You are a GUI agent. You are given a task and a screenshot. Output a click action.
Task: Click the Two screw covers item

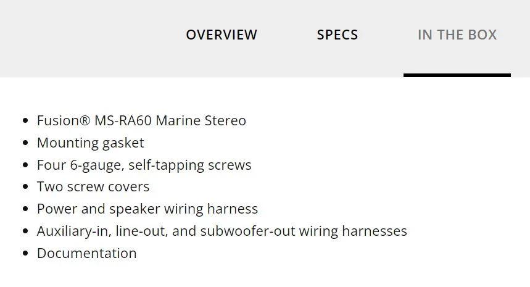[x=93, y=186]
